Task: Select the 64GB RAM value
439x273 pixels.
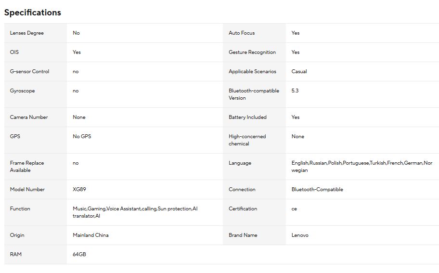Action: coord(79,255)
